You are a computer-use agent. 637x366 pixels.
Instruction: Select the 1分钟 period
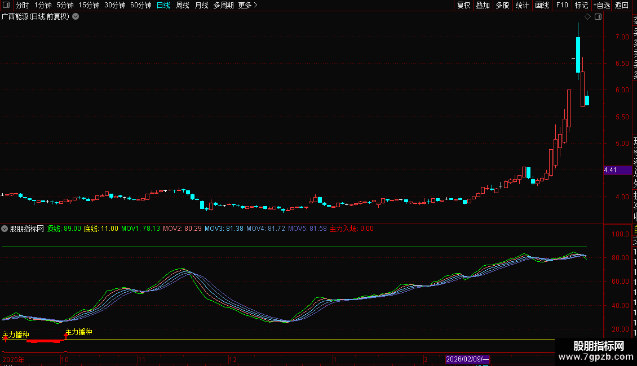pos(43,5)
